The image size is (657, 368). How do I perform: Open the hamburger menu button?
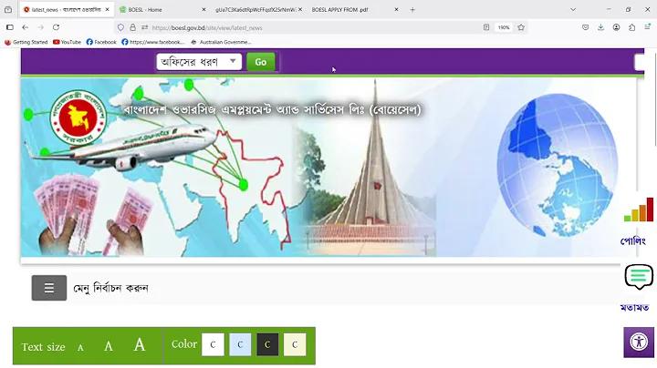tap(49, 288)
